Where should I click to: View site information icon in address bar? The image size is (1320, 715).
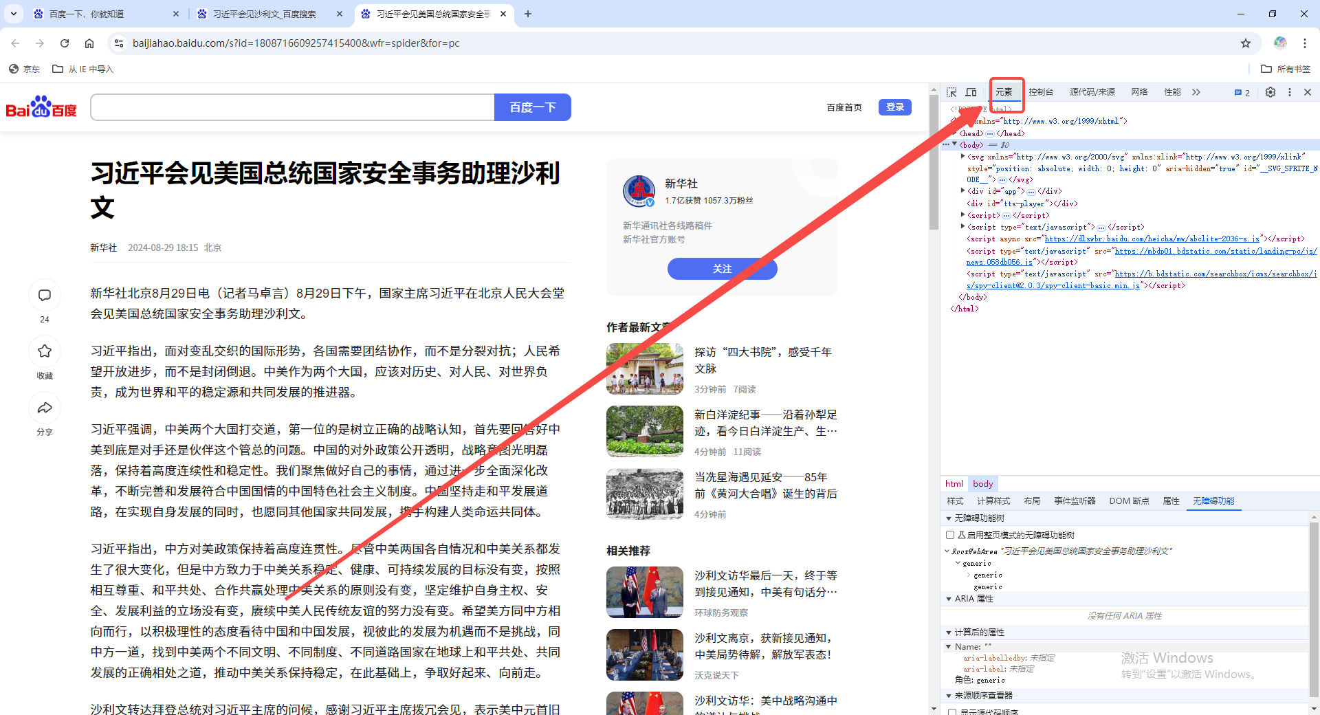(x=119, y=43)
